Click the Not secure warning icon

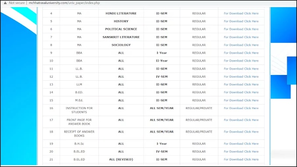click(x=5, y=3)
